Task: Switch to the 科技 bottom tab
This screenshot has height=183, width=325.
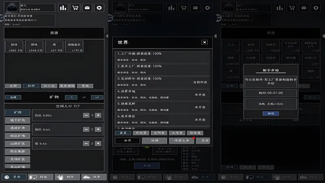Action: point(41,177)
